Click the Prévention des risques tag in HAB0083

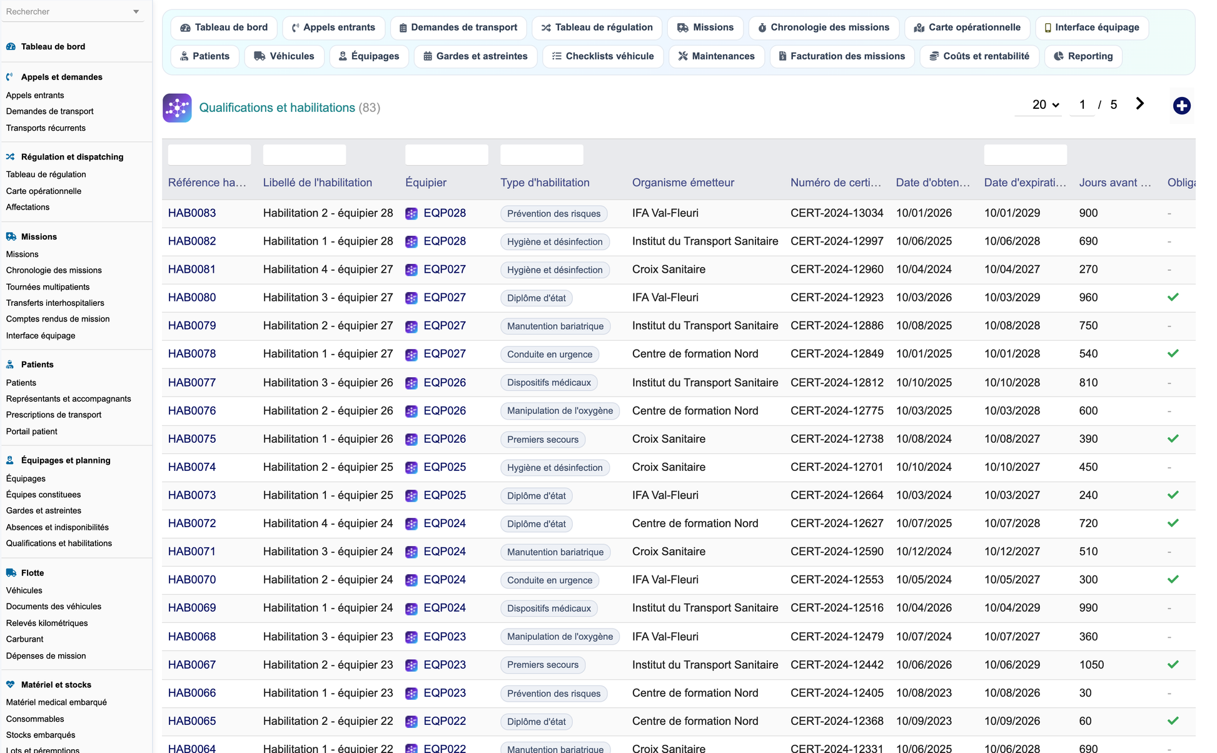553,214
